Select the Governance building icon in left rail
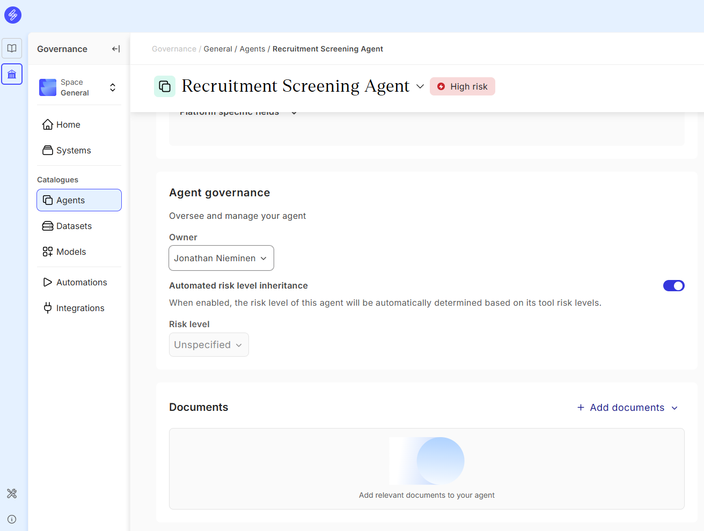This screenshot has width=704, height=531. coord(12,74)
